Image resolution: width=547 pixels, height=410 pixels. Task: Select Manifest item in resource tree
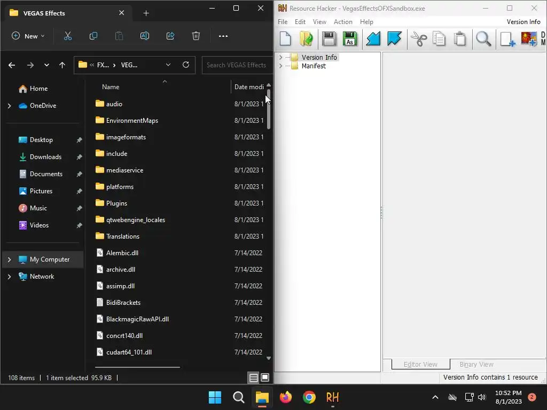coord(314,66)
